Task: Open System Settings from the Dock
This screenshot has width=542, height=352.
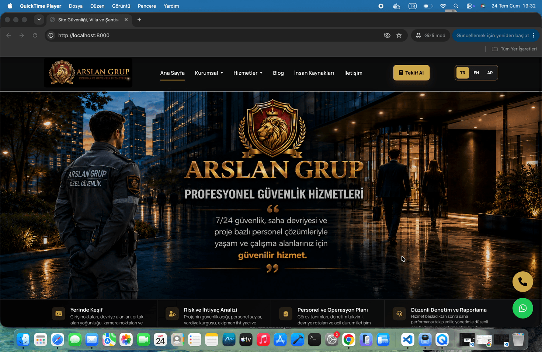Action: (x=332, y=339)
